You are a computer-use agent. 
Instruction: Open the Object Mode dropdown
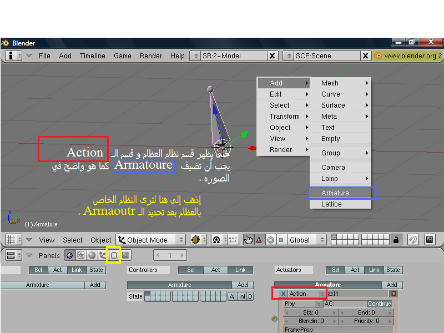(150, 240)
